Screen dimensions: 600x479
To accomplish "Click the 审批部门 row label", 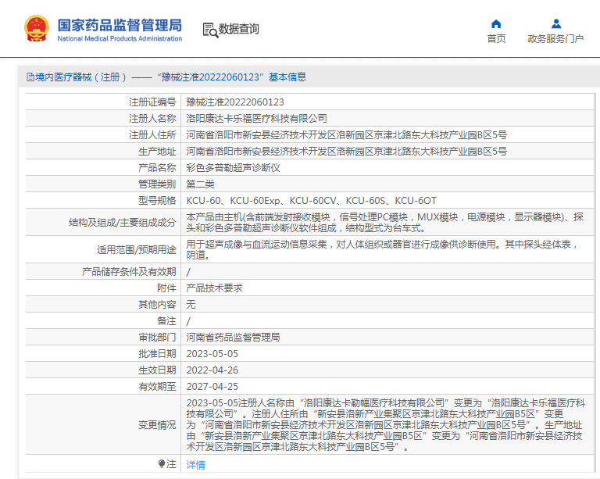I will click(157, 338).
